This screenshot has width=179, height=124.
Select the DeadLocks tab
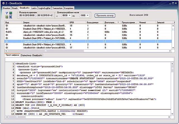tap(25, 8)
